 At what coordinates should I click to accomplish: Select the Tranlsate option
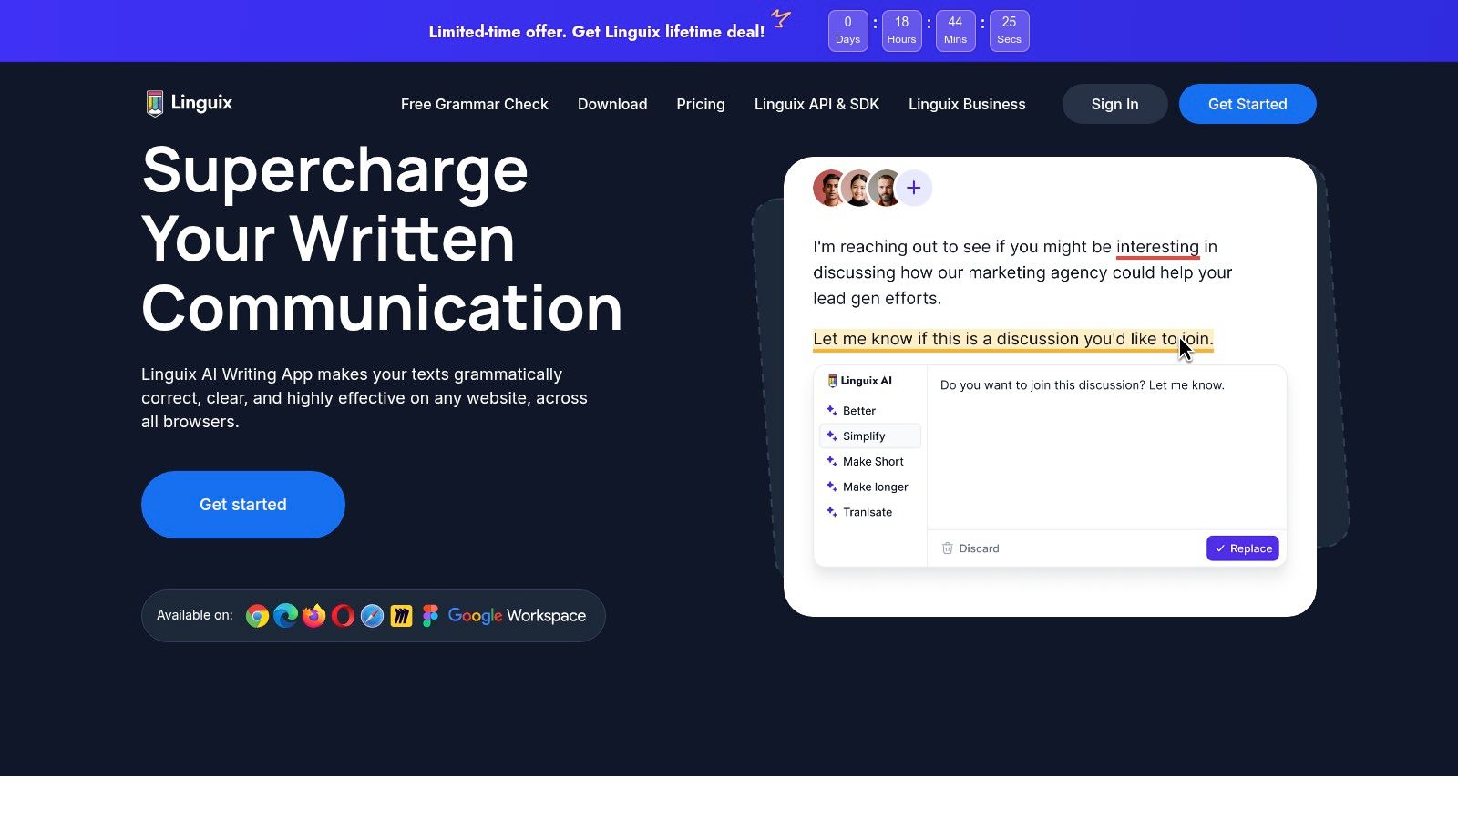(x=870, y=512)
